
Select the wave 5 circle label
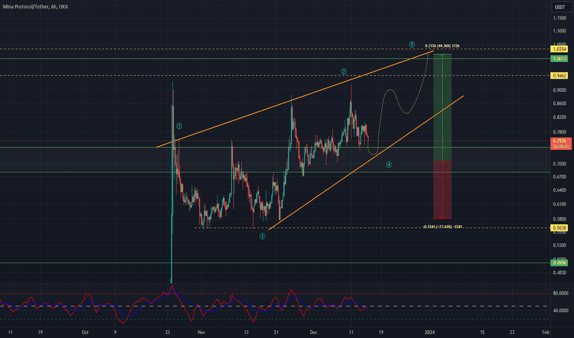tap(412, 45)
